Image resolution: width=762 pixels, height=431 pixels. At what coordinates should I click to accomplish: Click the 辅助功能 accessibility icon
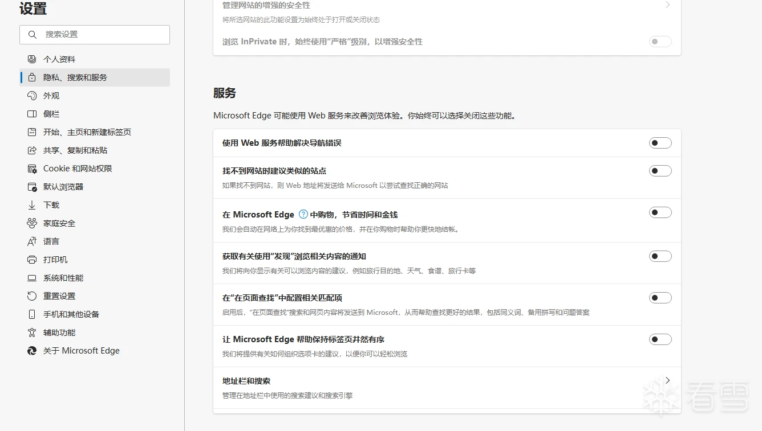(x=32, y=333)
